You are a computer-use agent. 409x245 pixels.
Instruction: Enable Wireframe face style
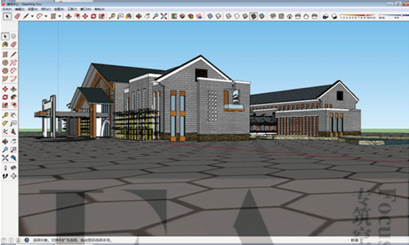coord(229,16)
